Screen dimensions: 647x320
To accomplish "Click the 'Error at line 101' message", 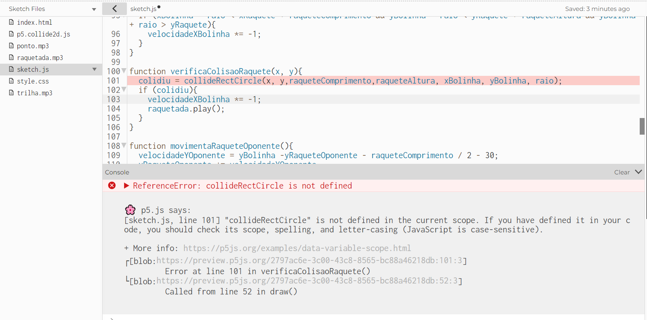I will (268, 271).
